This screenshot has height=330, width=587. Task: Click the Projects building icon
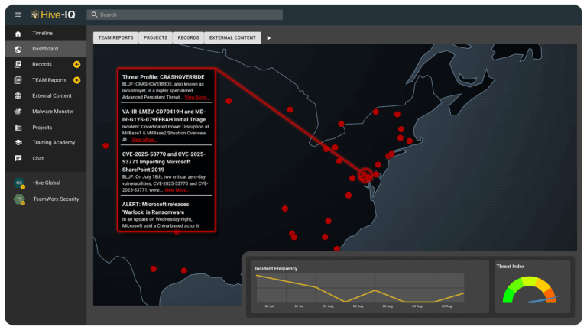click(x=18, y=128)
